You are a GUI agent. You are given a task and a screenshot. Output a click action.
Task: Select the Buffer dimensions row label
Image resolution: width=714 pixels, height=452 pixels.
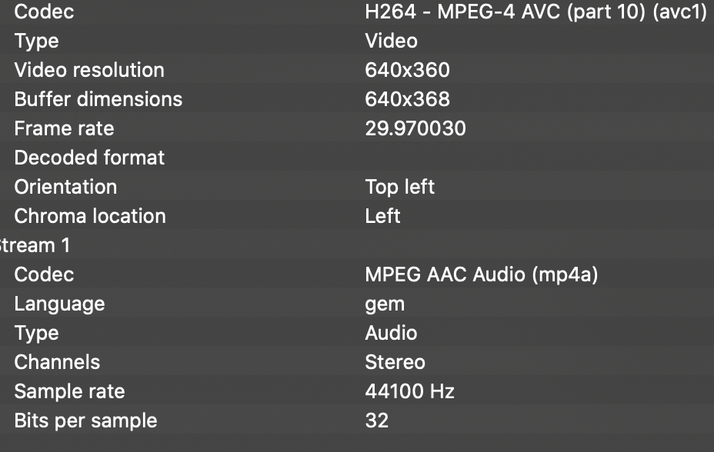tap(98, 99)
